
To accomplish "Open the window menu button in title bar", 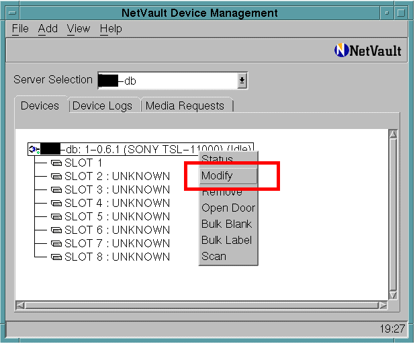I will coord(12,13).
